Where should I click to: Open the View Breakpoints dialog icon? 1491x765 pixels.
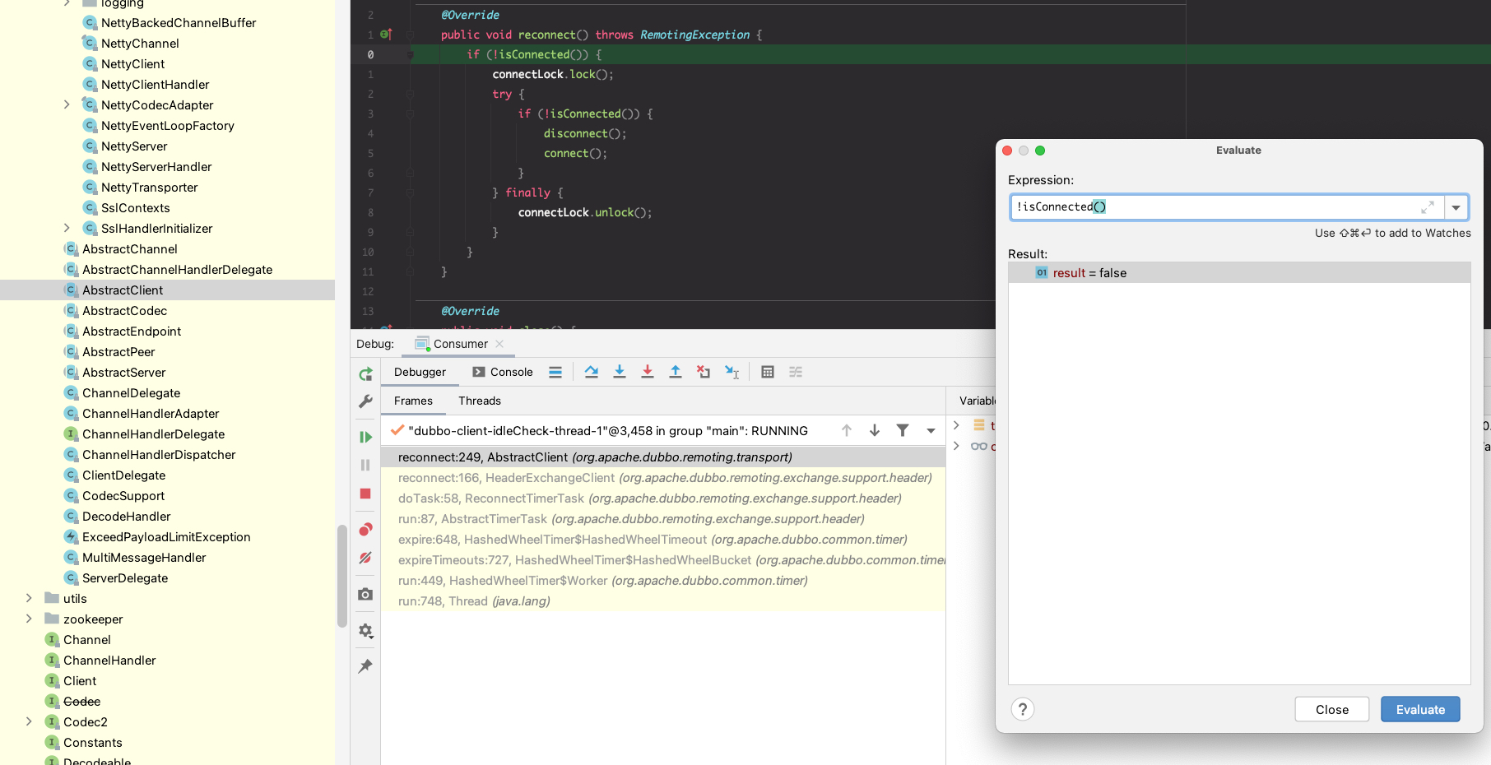(x=365, y=529)
